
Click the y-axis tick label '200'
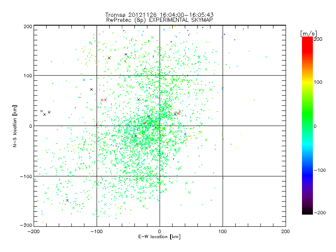point(28,26)
